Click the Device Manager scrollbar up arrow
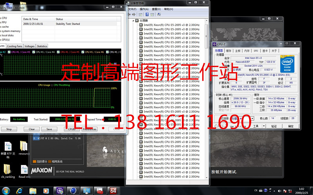The width and height of the screenshot is (313, 195). tap(207, 21)
